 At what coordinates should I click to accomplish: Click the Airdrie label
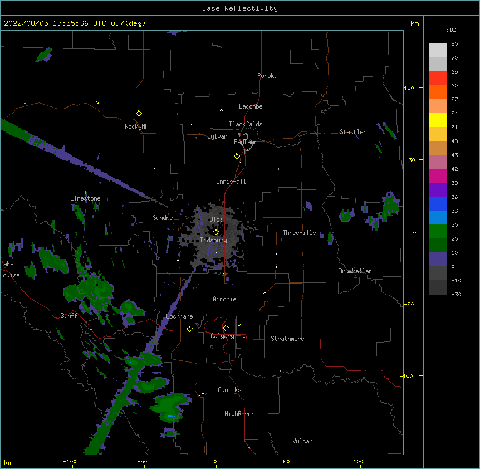[x=224, y=299]
